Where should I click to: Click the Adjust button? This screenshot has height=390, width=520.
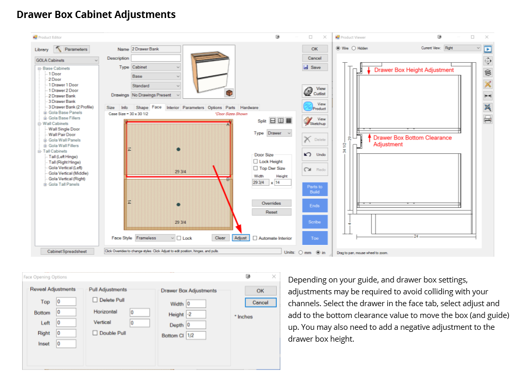tap(241, 238)
